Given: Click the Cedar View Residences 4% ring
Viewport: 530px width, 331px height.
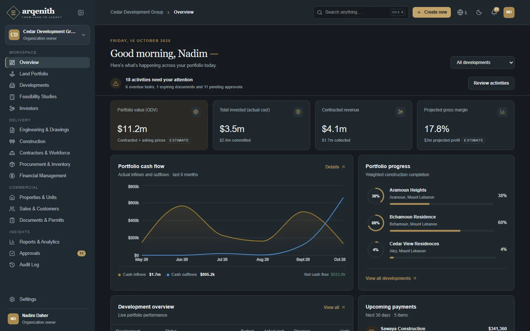Looking at the screenshot, I should tap(375, 250).
